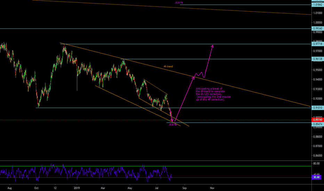Click the May date on time axis

(x=130, y=188)
